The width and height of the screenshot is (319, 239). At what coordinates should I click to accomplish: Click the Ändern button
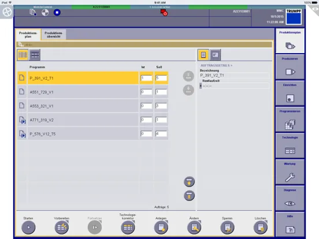coord(194,227)
